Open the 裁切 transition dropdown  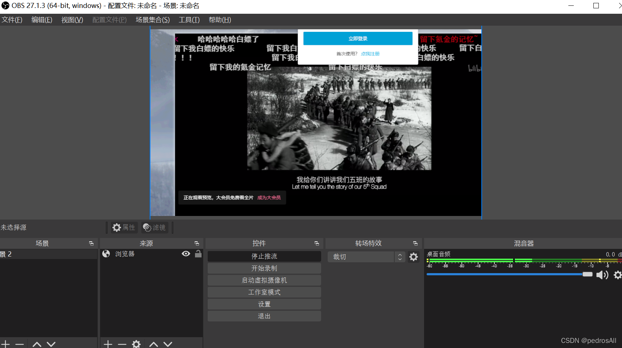pos(361,257)
